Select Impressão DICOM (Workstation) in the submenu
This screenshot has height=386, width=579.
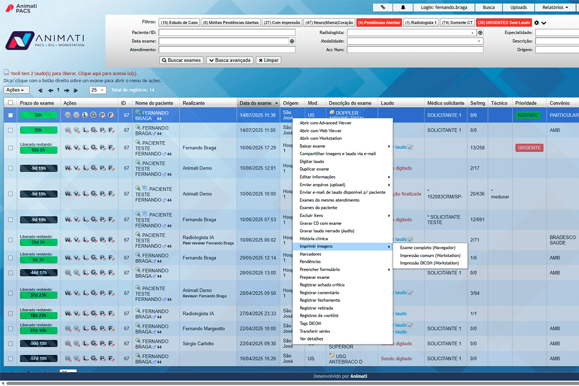430,263
